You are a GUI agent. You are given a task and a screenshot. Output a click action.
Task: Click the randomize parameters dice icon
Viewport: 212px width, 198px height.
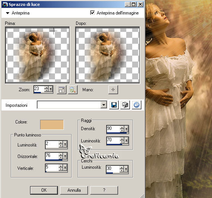(x=125, y=105)
